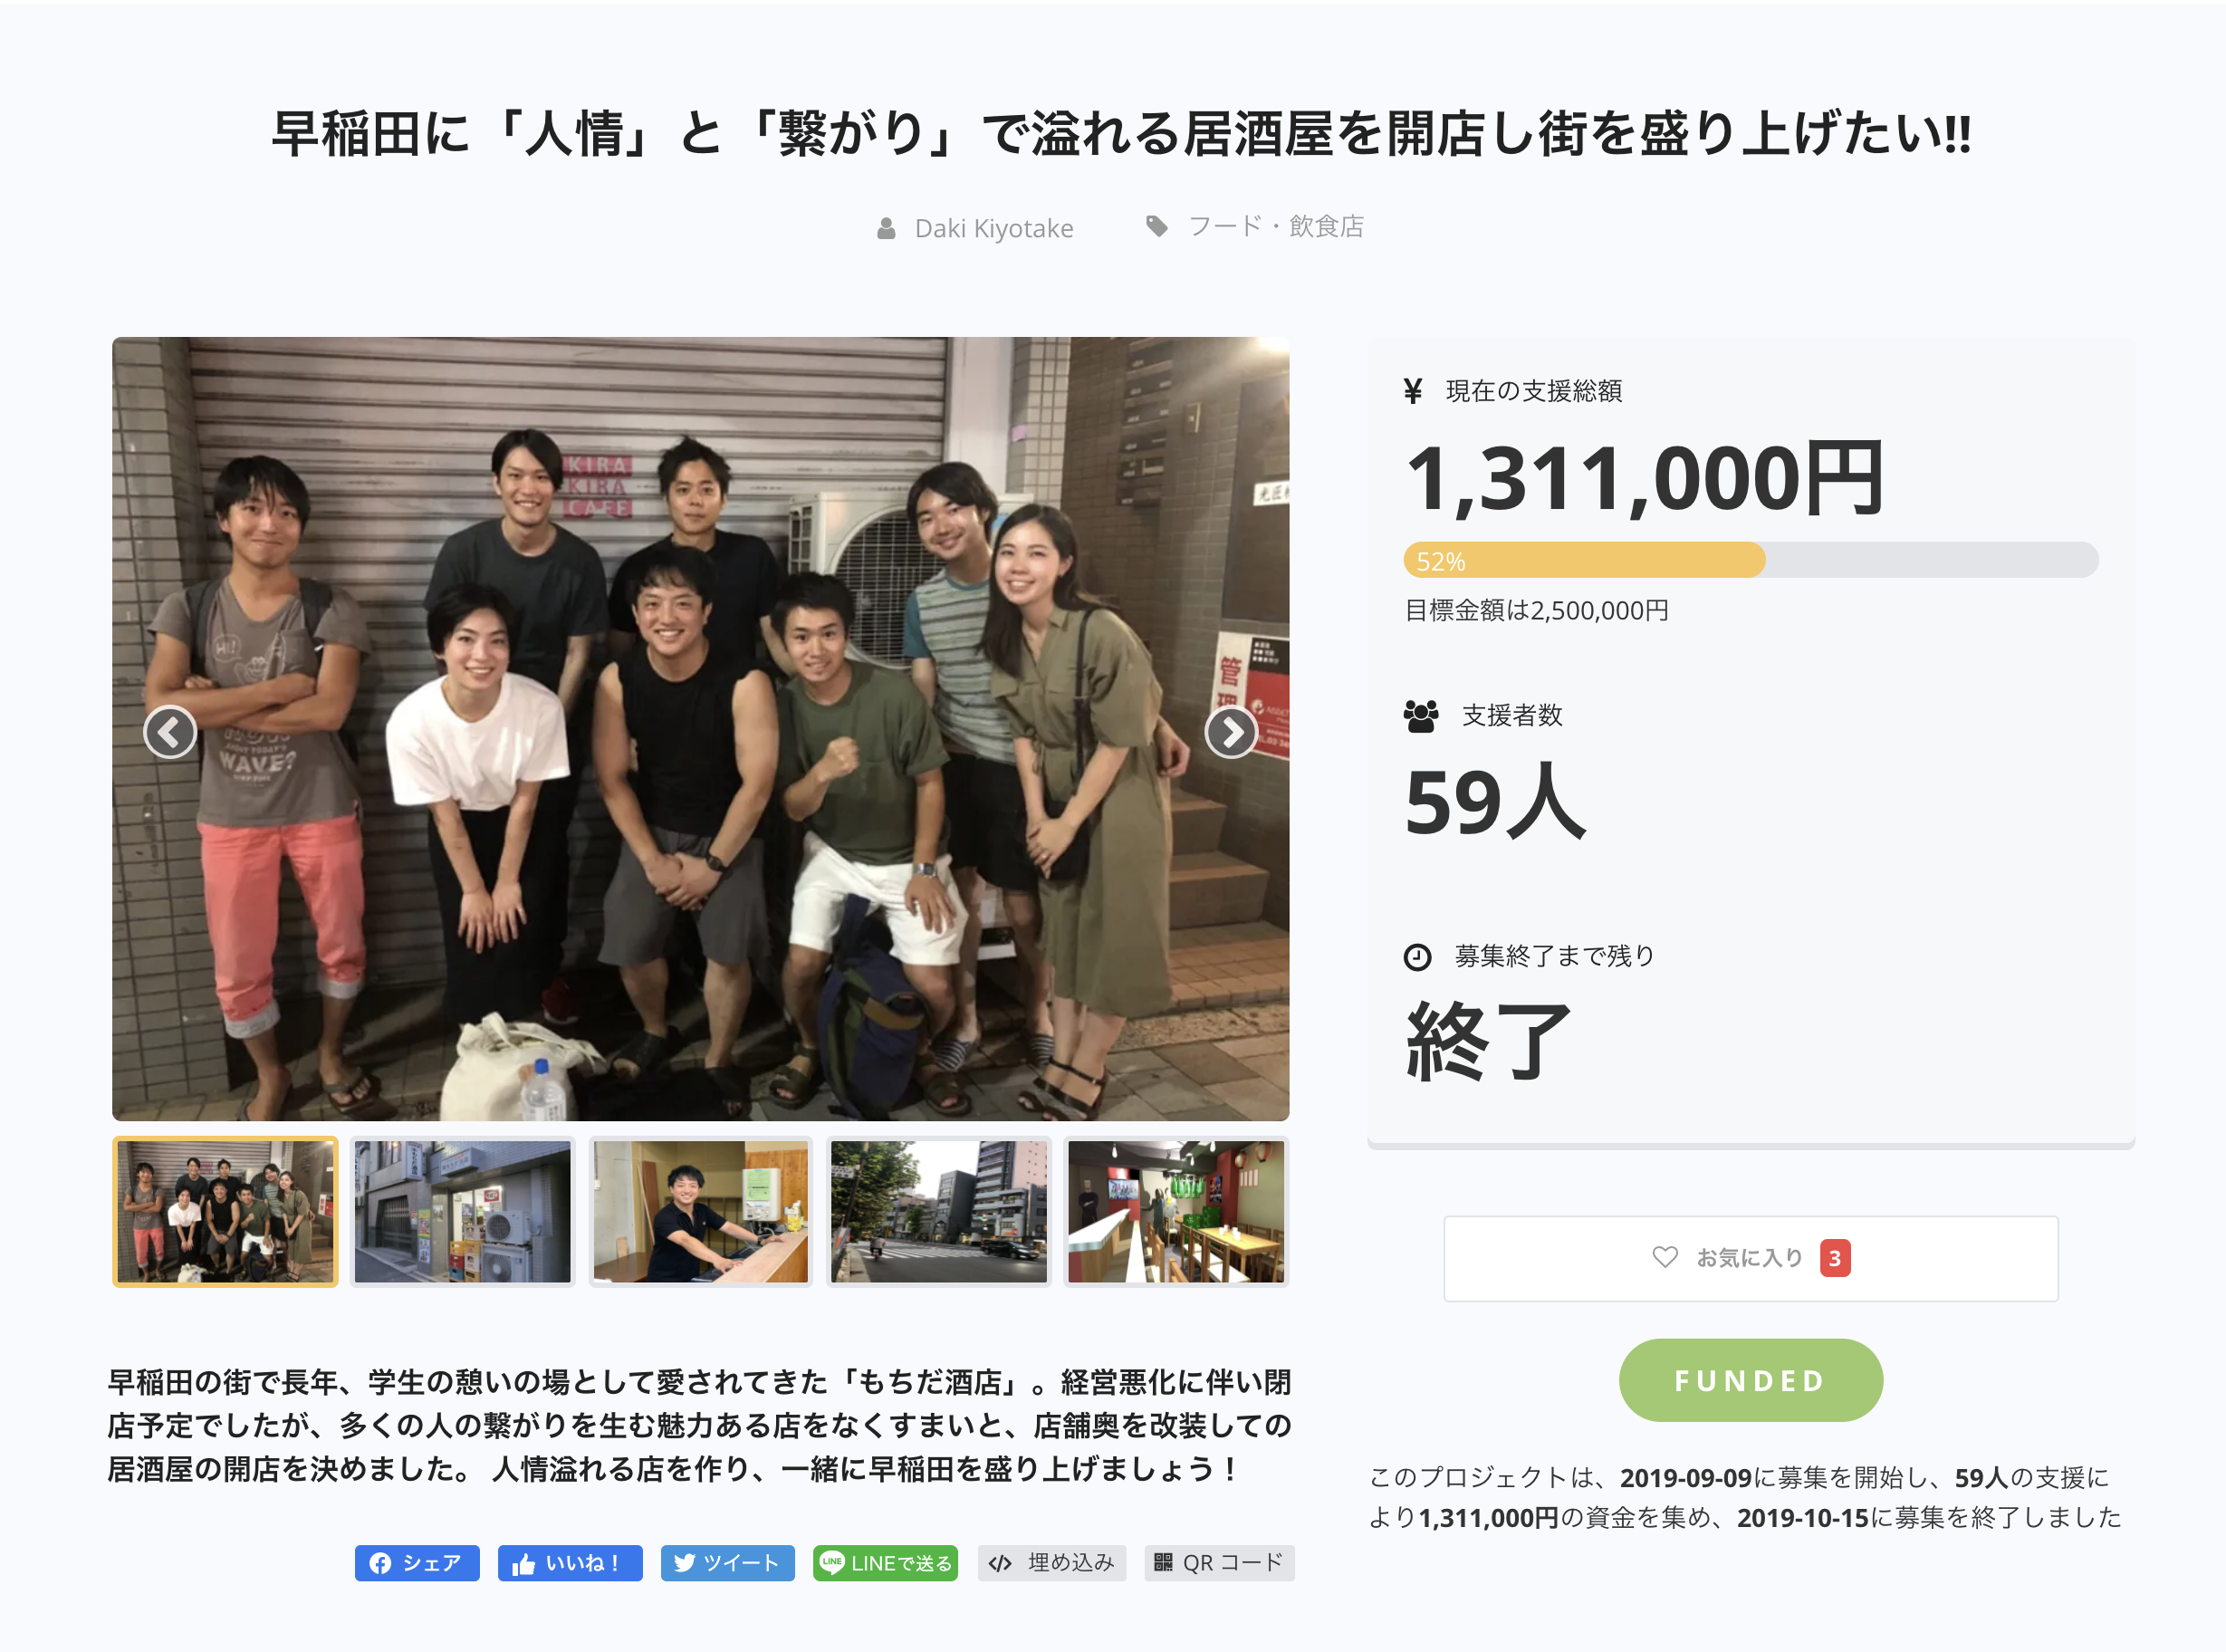Select the storefront exterior thumbnail
This screenshot has height=1652, width=2226.
tap(463, 1211)
